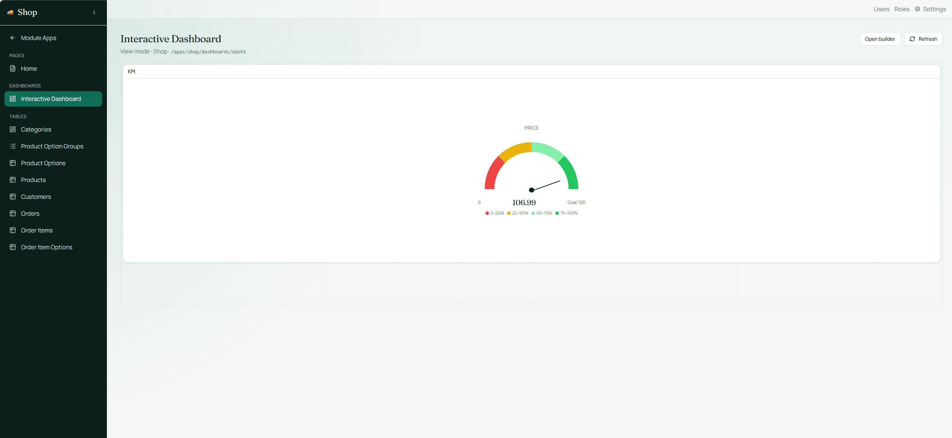Open the Categories table
Image resolution: width=952 pixels, height=438 pixels.
click(53, 129)
